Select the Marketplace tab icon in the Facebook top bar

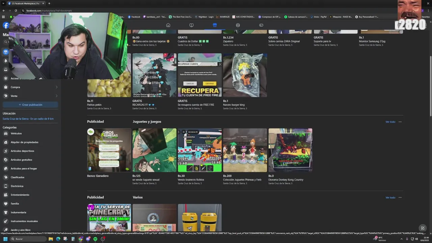(215, 25)
